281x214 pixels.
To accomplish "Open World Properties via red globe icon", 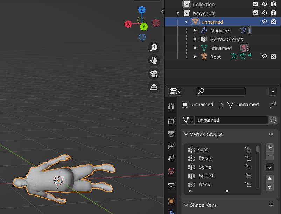I will click(171, 170).
